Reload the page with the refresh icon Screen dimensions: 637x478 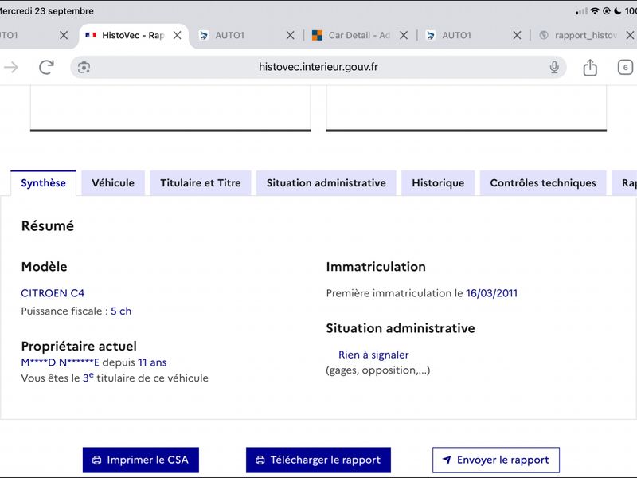tap(46, 67)
